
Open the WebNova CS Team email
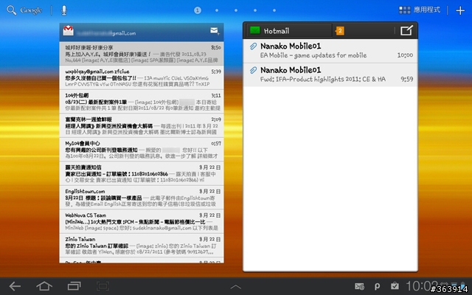click(x=142, y=221)
